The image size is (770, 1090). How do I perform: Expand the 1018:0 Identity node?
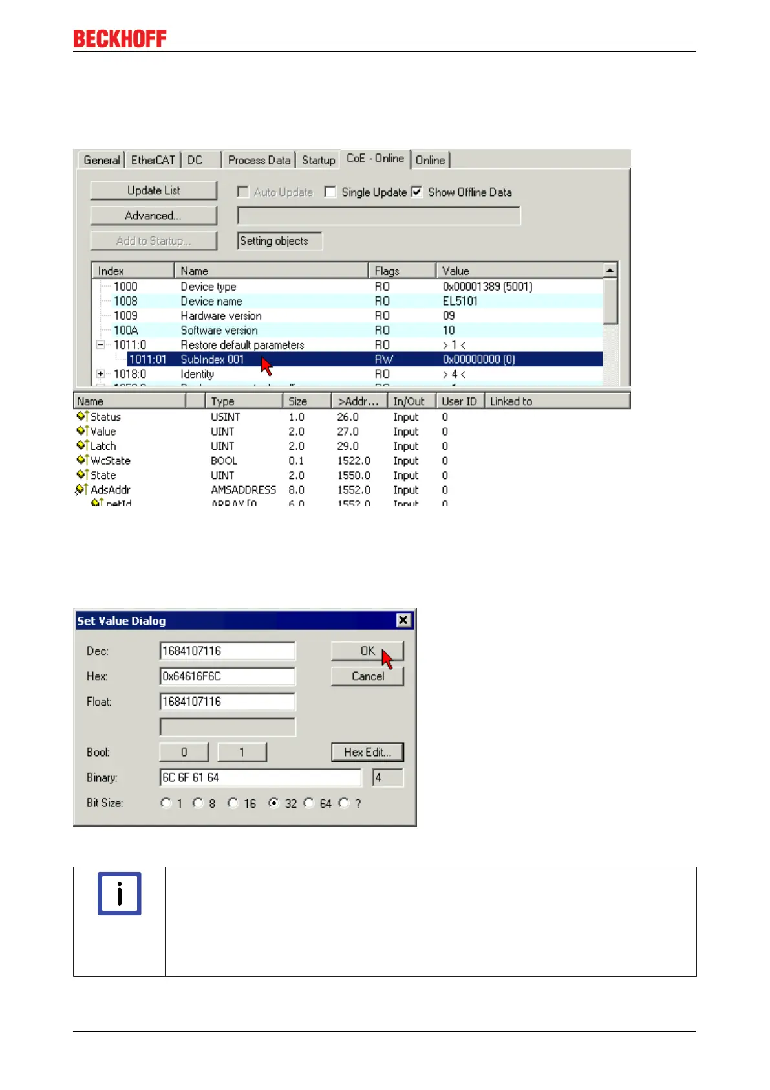pyautogui.click(x=101, y=374)
